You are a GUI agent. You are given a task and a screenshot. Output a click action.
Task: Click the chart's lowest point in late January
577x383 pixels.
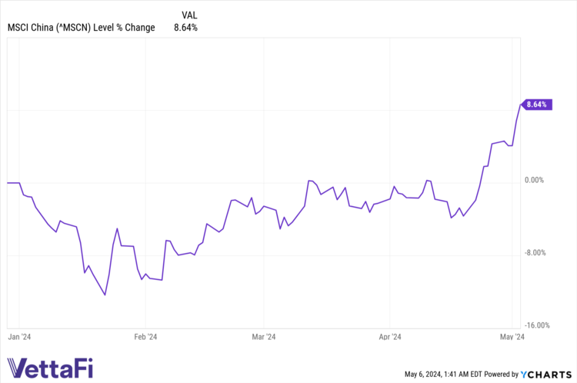tap(105, 295)
